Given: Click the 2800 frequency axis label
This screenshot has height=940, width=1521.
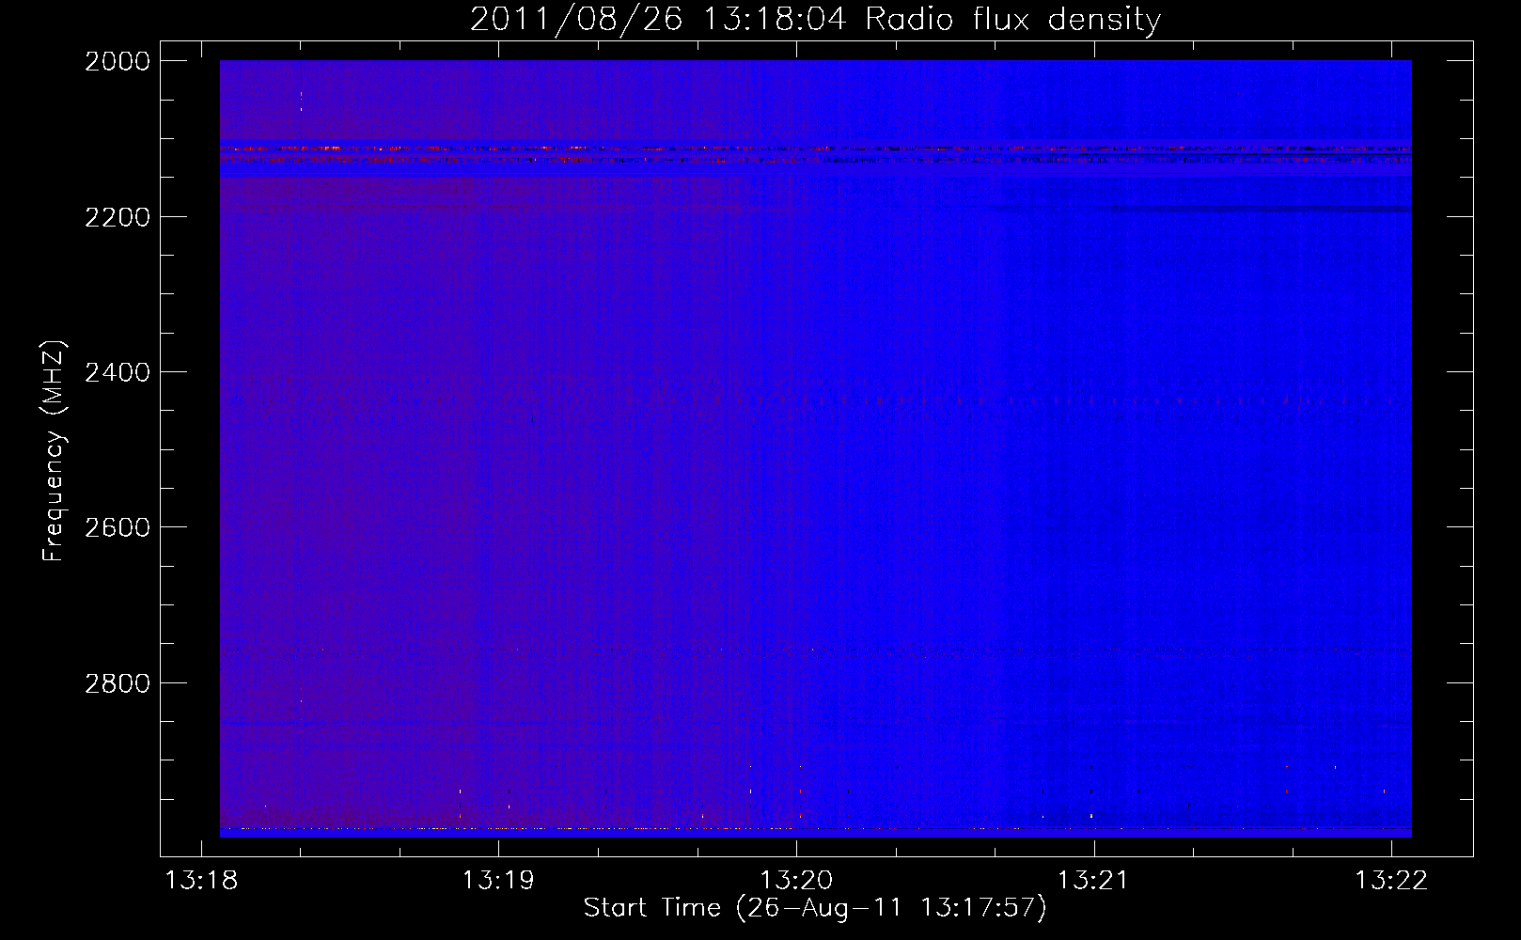Looking at the screenshot, I should coord(118,682).
